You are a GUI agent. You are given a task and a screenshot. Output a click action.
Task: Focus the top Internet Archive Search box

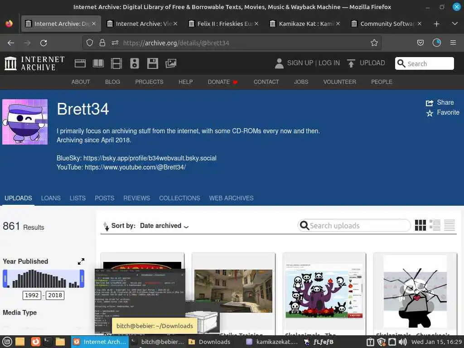click(424, 63)
